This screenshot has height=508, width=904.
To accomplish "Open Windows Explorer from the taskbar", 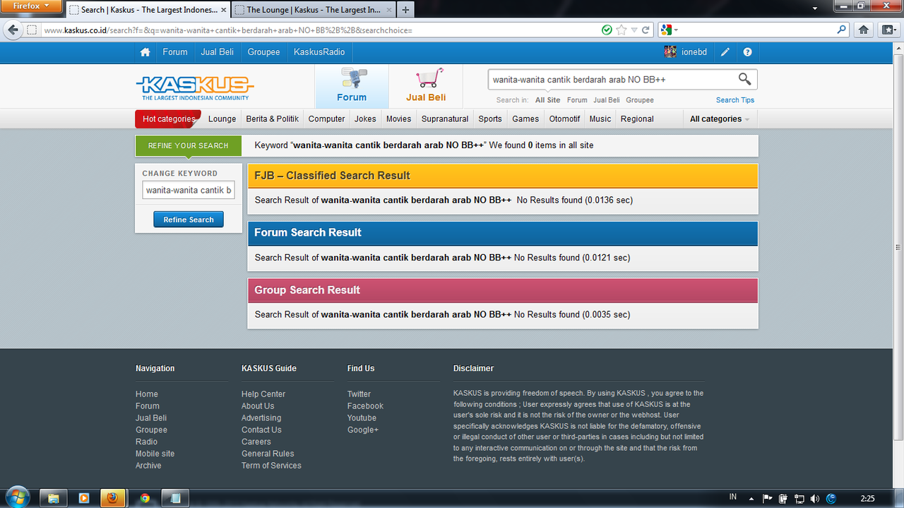I will pyautogui.click(x=53, y=498).
